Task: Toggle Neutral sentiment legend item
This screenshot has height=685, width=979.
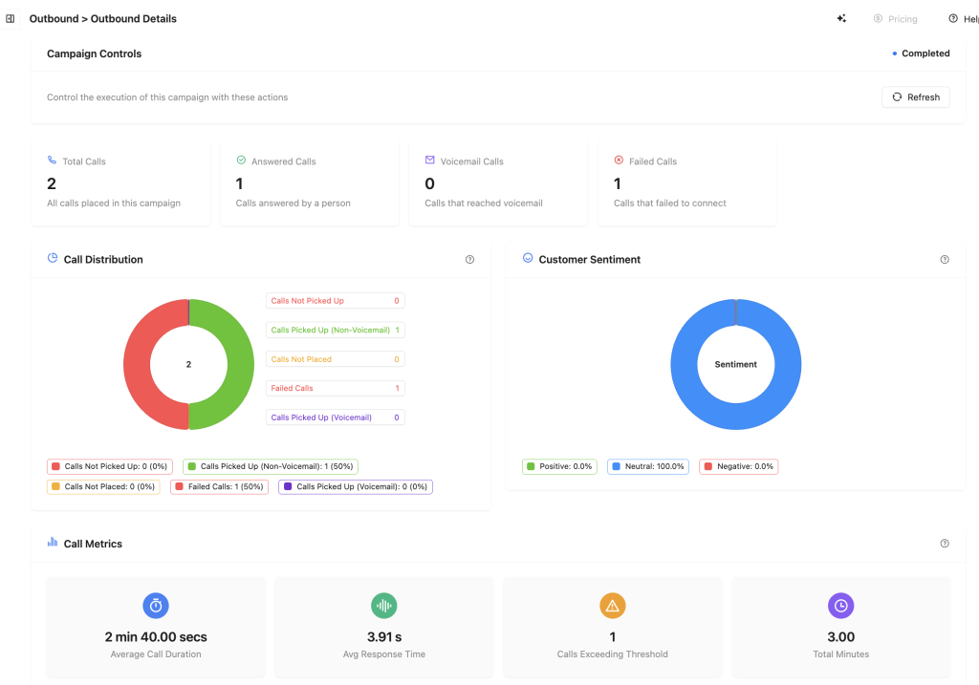Action: [x=647, y=467]
